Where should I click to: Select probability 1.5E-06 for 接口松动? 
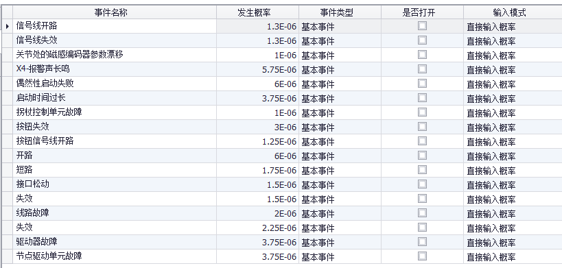[257, 184]
